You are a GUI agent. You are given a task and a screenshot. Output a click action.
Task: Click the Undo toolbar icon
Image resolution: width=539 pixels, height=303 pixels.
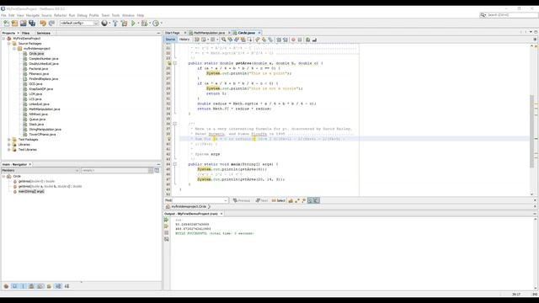pos(43,24)
